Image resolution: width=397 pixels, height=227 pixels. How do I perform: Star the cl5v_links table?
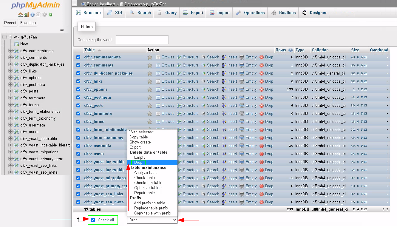coord(150,81)
